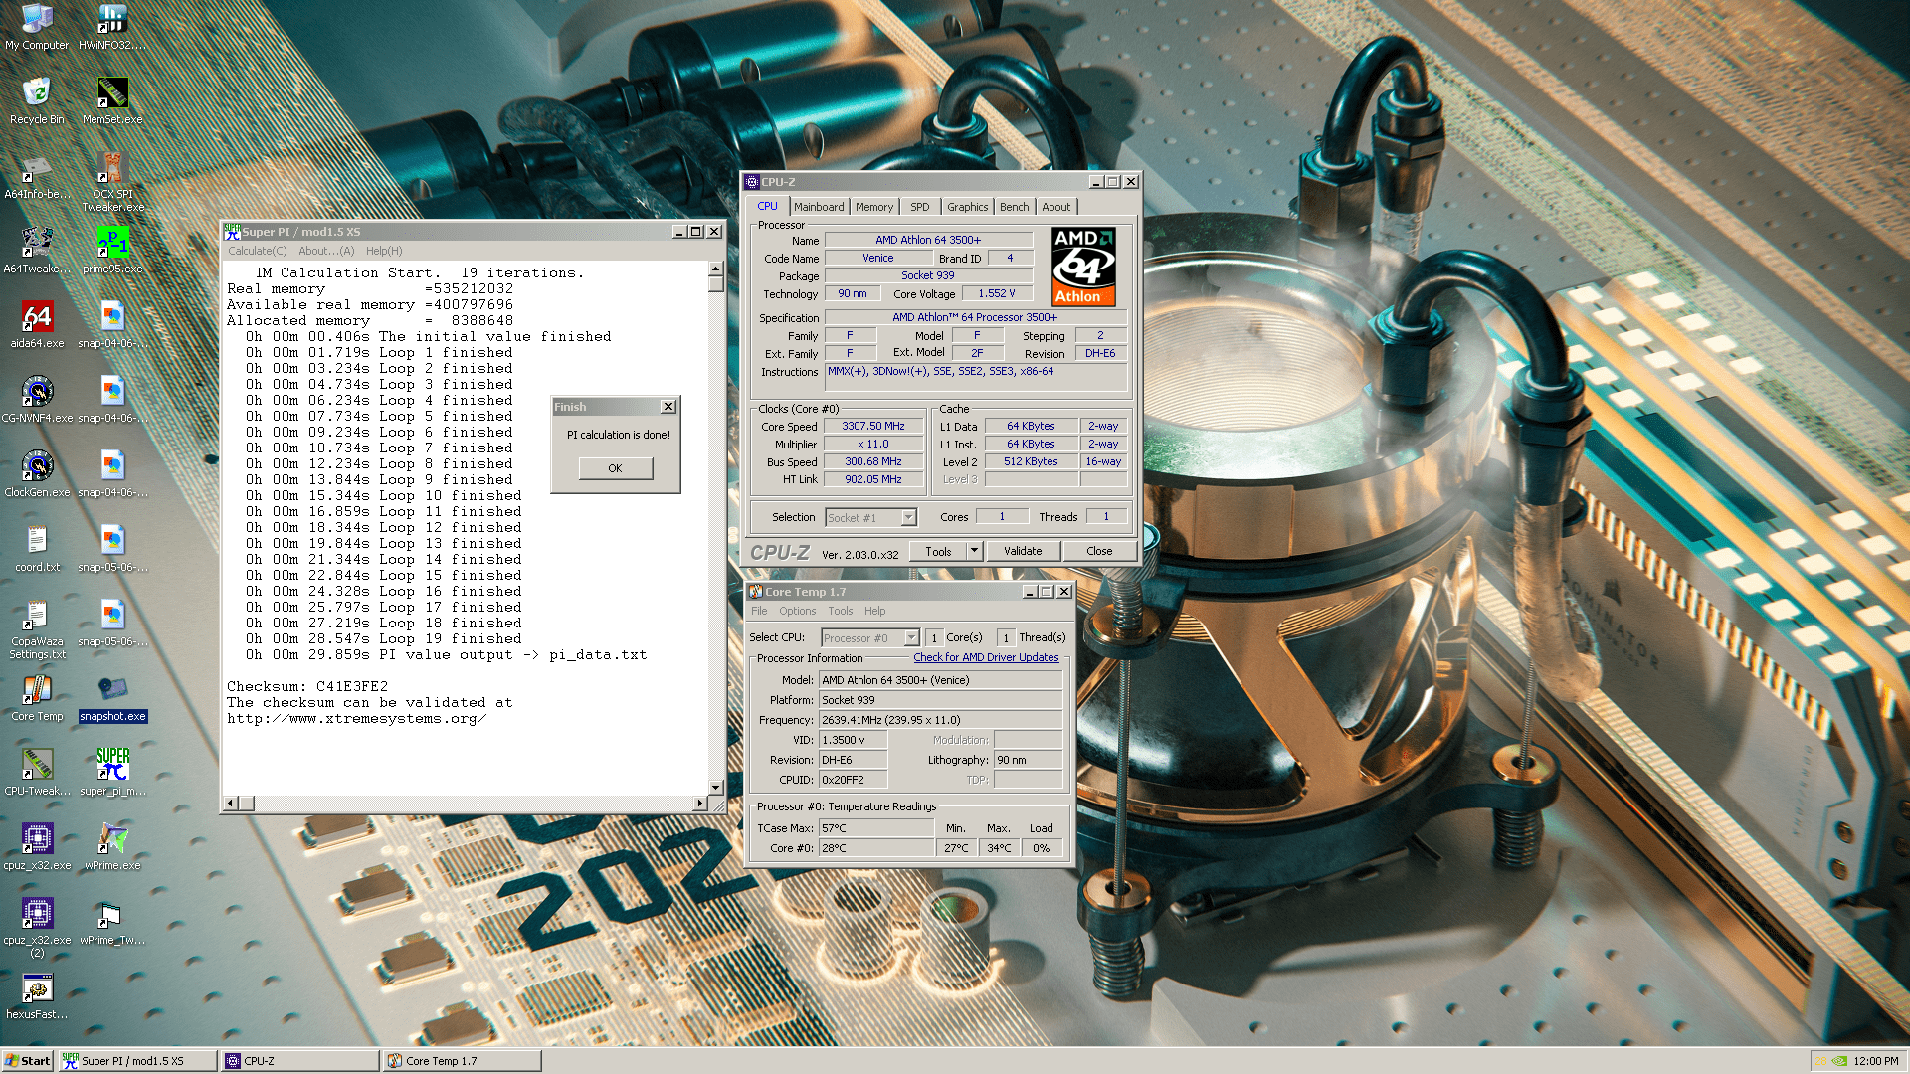Open About...(A) menu in Super PI
The width and height of the screenshot is (1910, 1074).
click(x=326, y=251)
